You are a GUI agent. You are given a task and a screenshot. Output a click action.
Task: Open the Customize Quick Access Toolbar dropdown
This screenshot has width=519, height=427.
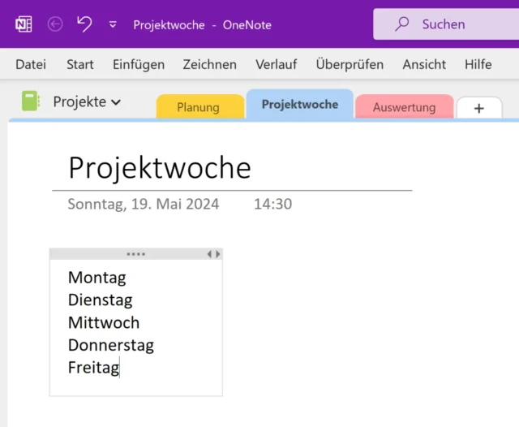tap(113, 25)
